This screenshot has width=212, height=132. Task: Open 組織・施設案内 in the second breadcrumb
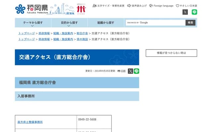[63, 39]
